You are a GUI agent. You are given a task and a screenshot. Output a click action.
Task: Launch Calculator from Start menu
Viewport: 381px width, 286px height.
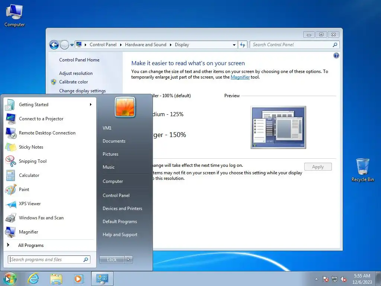pos(50,175)
